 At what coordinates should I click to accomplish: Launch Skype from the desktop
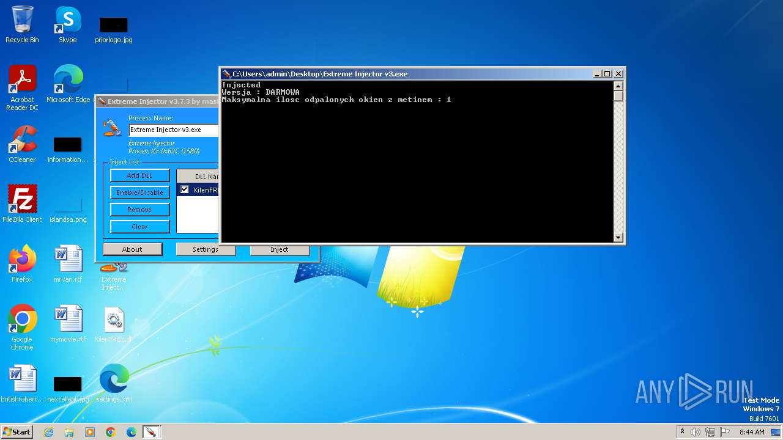[x=68, y=24]
